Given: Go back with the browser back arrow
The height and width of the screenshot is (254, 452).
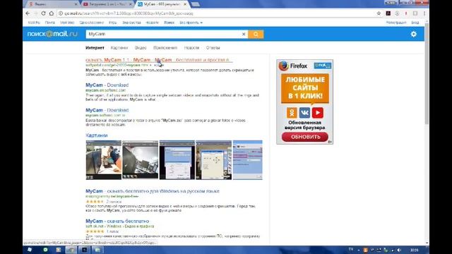Looking at the screenshot, I should coord(28,13).
